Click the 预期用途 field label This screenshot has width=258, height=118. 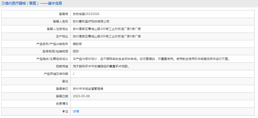click(62, 66)
